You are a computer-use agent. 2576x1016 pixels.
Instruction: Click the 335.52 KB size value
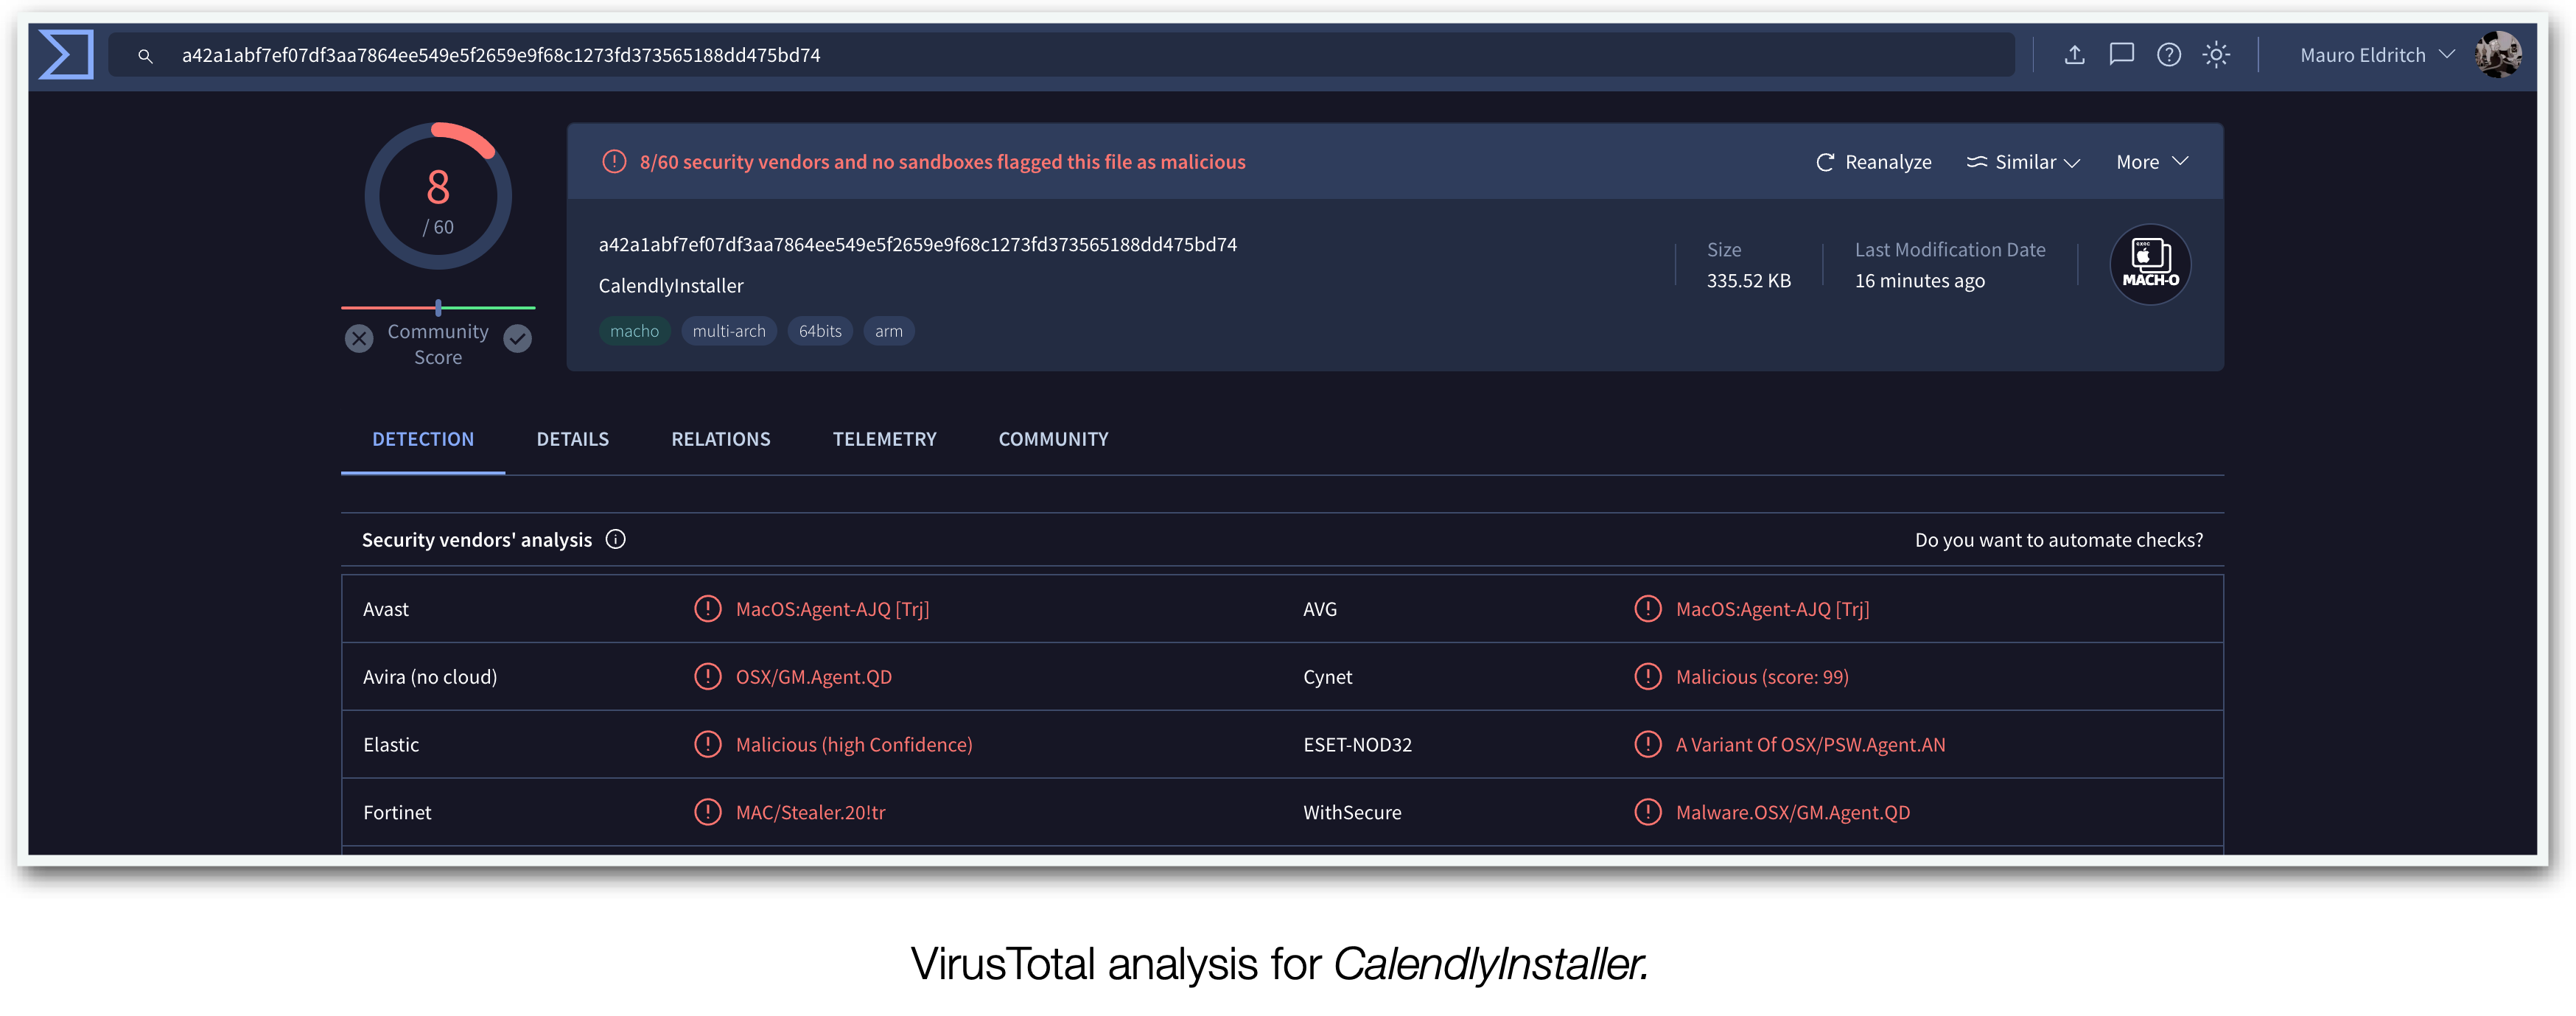pyautogui.click(x=1748, y=281)
